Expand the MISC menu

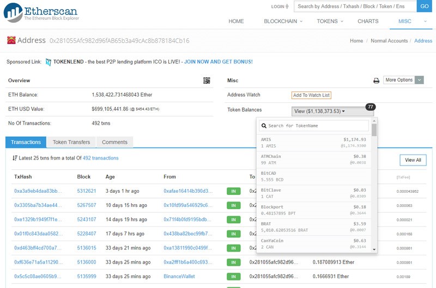click(404, 21)
